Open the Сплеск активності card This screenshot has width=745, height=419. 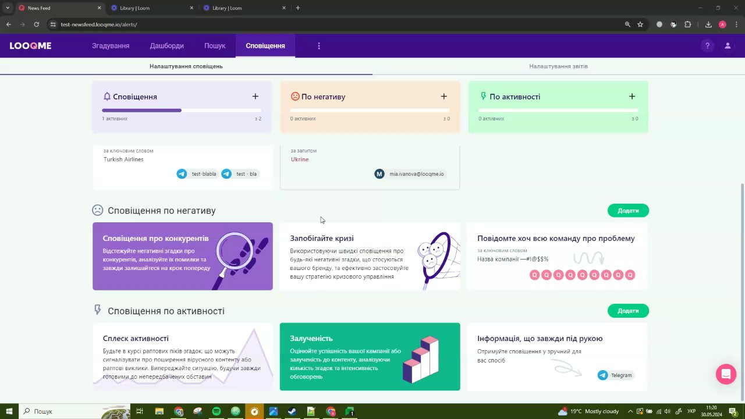[183, 357]
